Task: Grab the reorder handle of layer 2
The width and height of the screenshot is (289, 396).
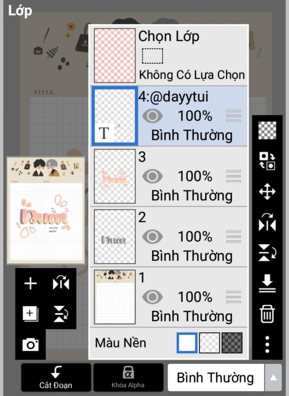Action: (x=234, y=237)
